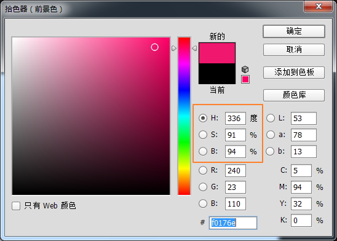
Task: Click the small web-safe color swatch
Action: tap(245, 79)
